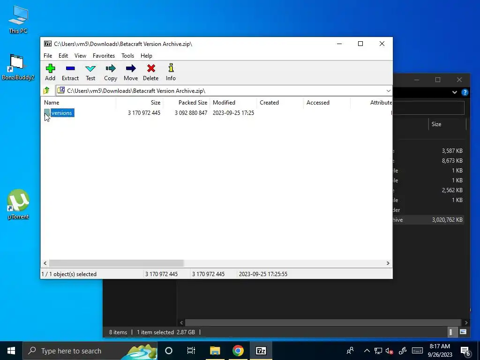Viewport: 480px width, 360px height.
Task: Open the network tray icon
Action: pos(378,351)
